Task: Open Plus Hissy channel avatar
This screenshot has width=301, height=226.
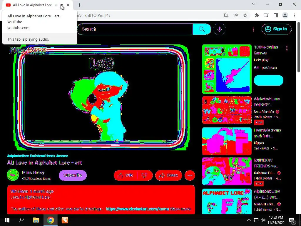Action: [x=13, y=175]
